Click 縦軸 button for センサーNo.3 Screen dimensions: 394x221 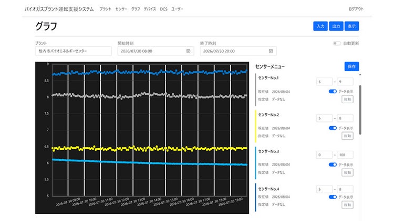click(x=348, y=172)
